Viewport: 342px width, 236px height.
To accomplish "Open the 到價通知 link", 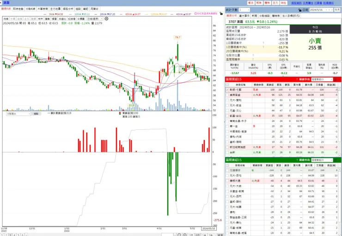I will pyautogui.click(x=328, y=3).
